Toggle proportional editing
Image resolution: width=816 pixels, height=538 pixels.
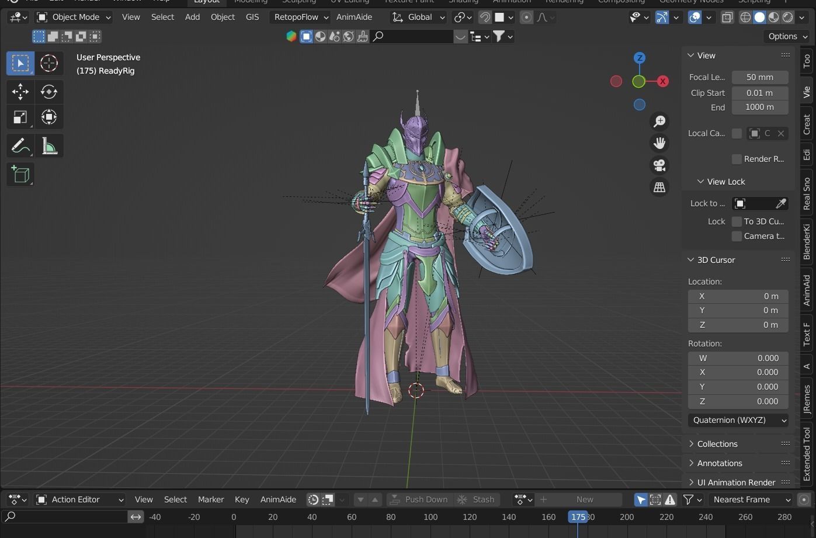(526, 18)
